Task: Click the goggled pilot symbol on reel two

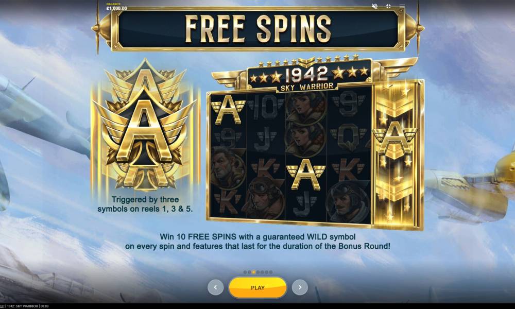Action: point(265,199)
